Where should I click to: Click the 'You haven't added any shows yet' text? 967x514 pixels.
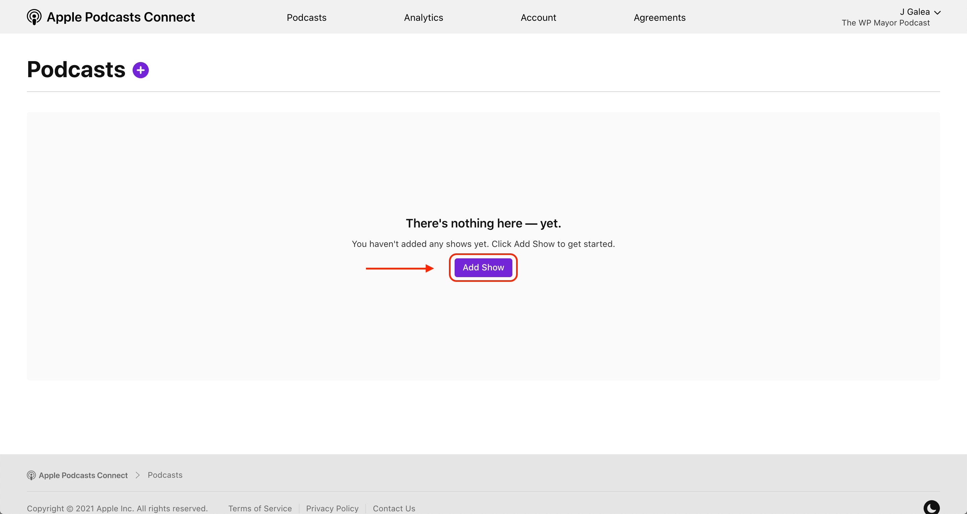tap(483, 244)
